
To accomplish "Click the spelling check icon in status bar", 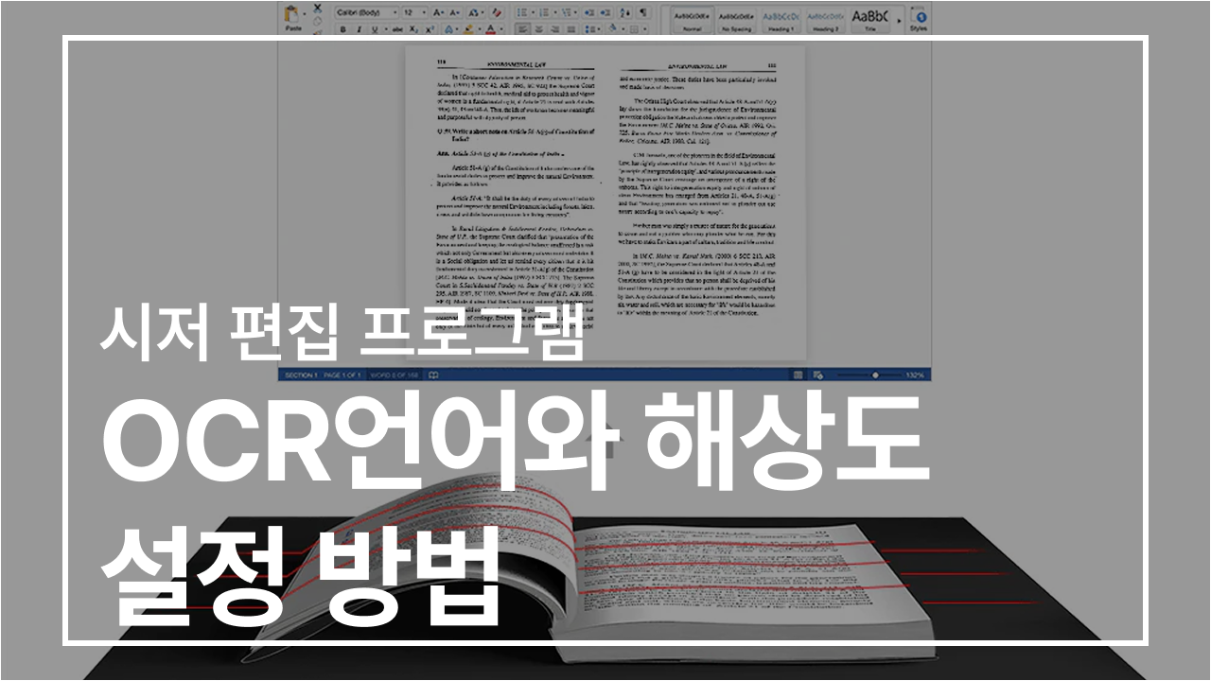I will click(x=433, y=374).
